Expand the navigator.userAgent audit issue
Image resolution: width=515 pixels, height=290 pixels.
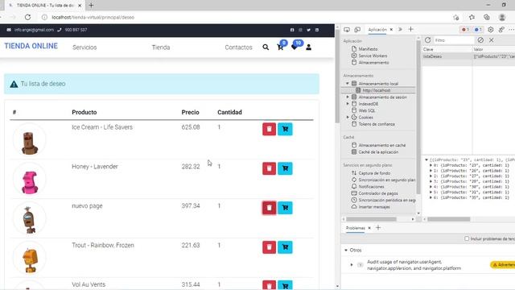tap(352, 265)
